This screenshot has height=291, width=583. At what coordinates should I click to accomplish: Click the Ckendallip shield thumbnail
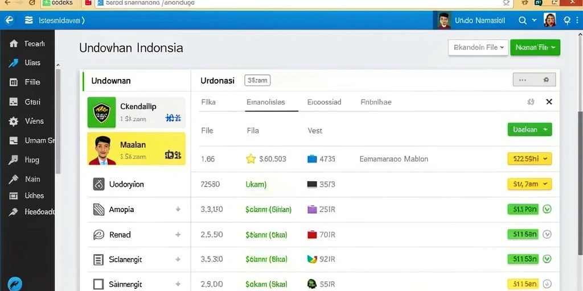tap(101, 113)
